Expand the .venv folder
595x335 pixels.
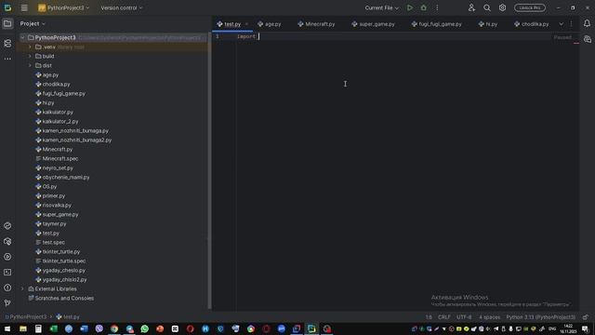30,47
